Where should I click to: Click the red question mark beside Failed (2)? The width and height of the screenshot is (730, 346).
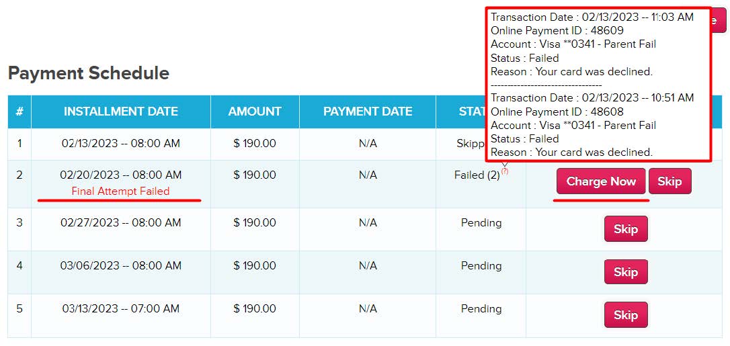[x=505, y=171]
